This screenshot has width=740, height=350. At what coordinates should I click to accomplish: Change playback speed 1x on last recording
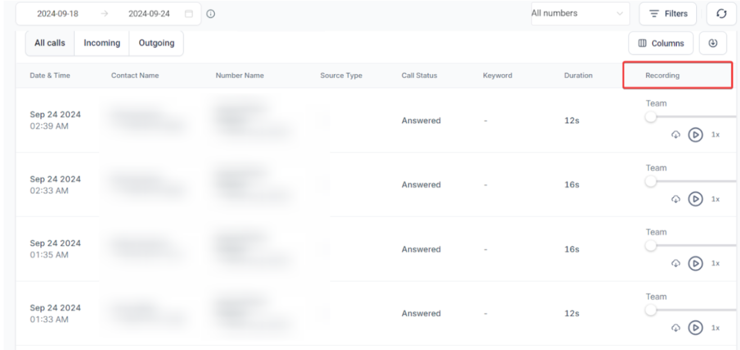coord(715,328)
